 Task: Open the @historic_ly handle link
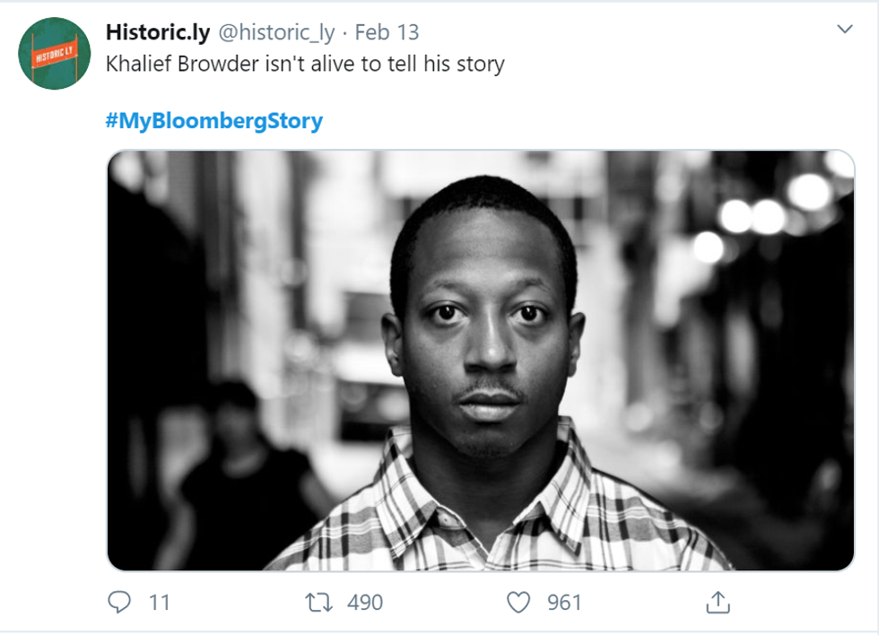(276, 33)
